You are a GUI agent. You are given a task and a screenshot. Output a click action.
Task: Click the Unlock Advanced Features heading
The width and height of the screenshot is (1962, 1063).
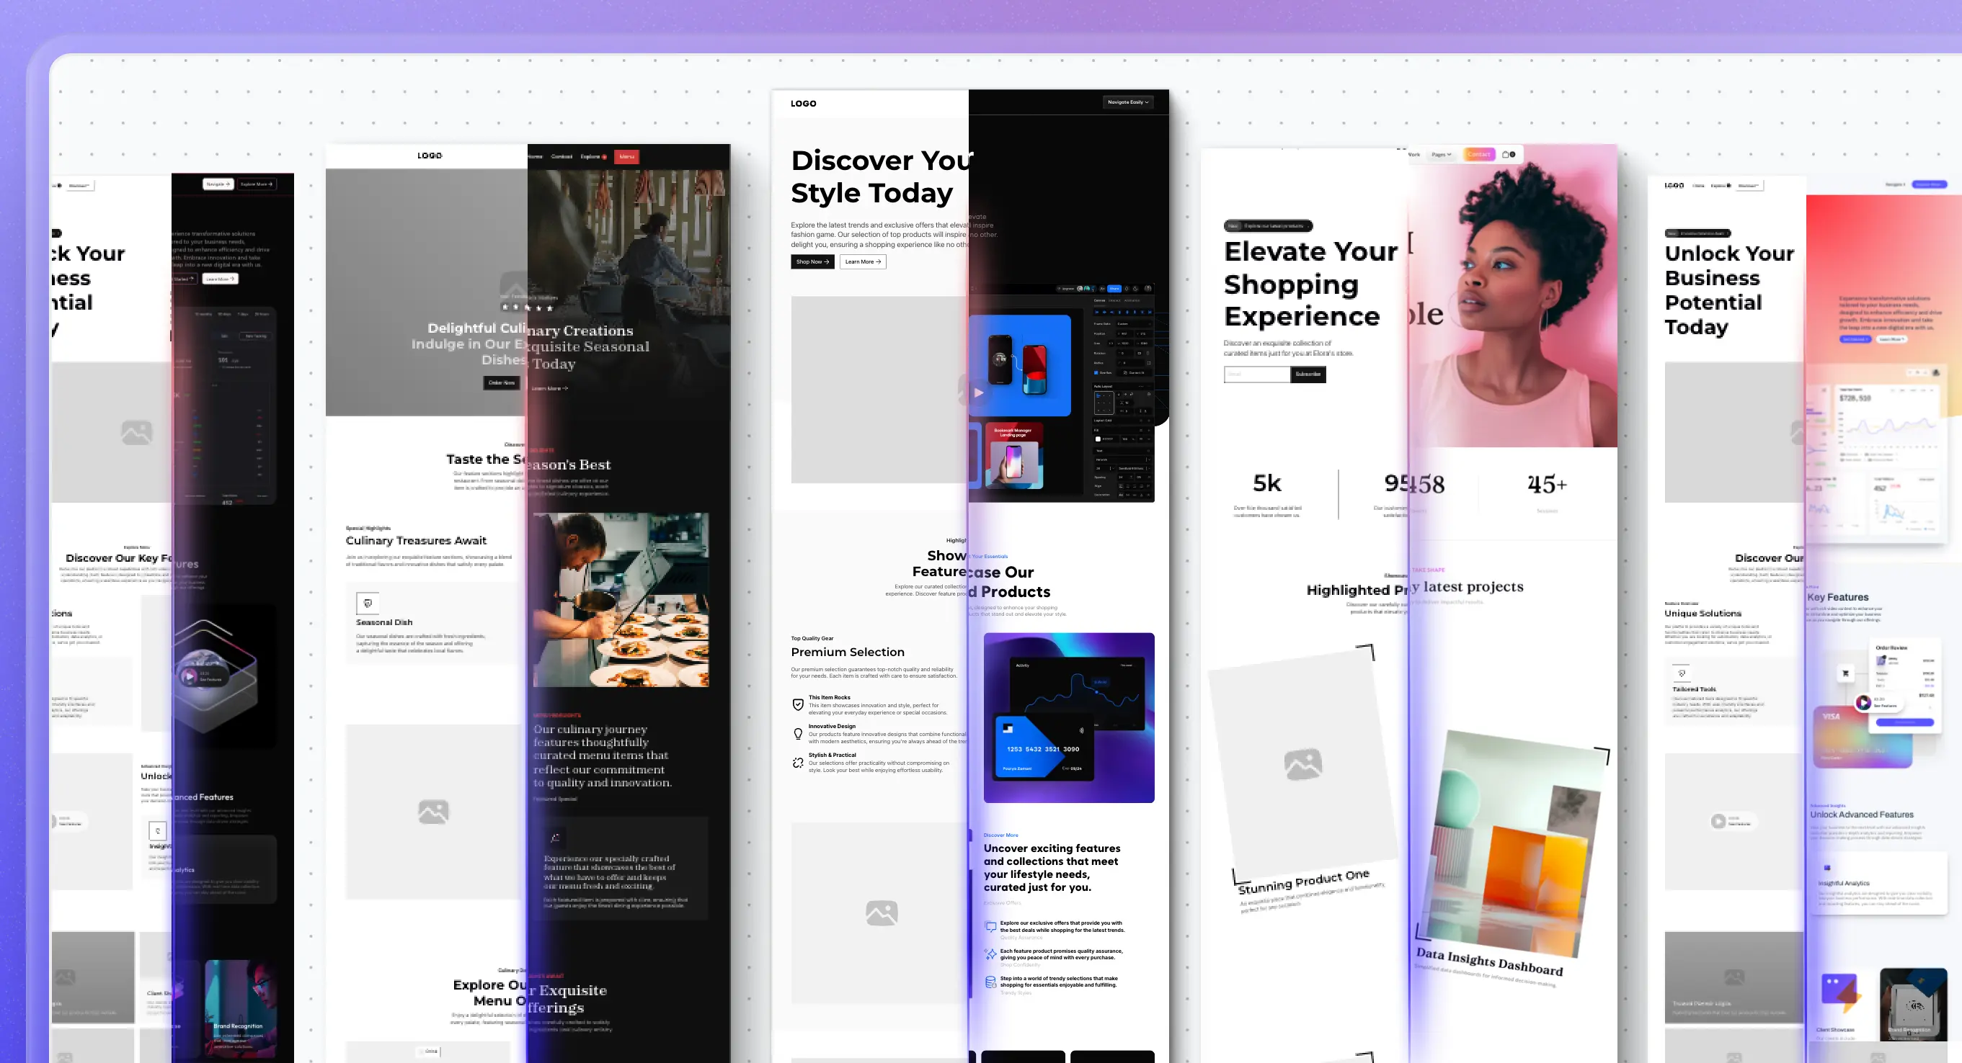click(x=1862, y=815)
